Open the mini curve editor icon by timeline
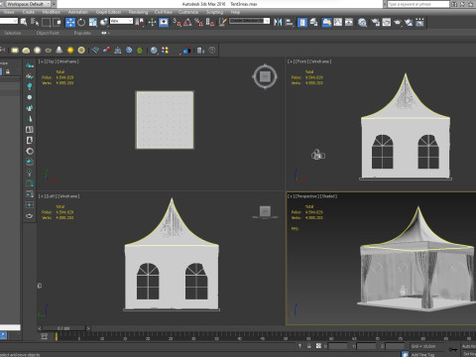The width and height of the screenshot is (476, 357). [44, 336]
